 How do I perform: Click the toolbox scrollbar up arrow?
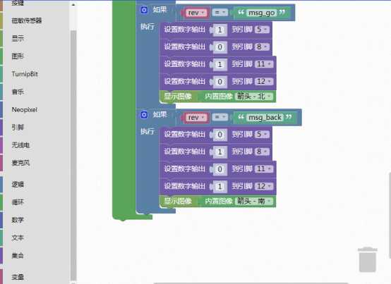(73, 5)
